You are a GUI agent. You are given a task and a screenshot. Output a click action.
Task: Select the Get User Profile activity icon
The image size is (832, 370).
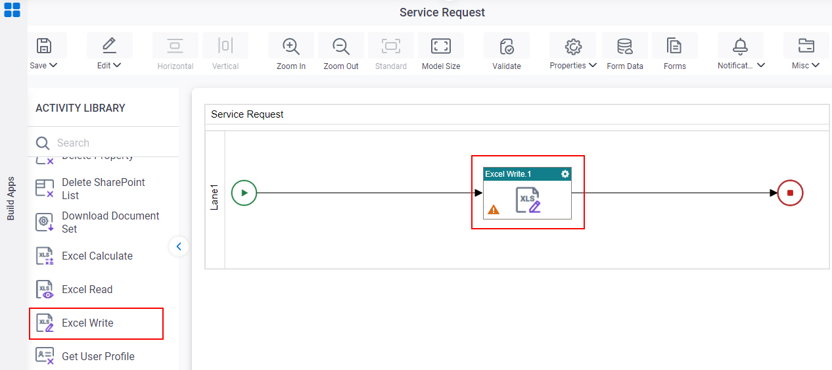pyautogui.click(x=45, y=356)
